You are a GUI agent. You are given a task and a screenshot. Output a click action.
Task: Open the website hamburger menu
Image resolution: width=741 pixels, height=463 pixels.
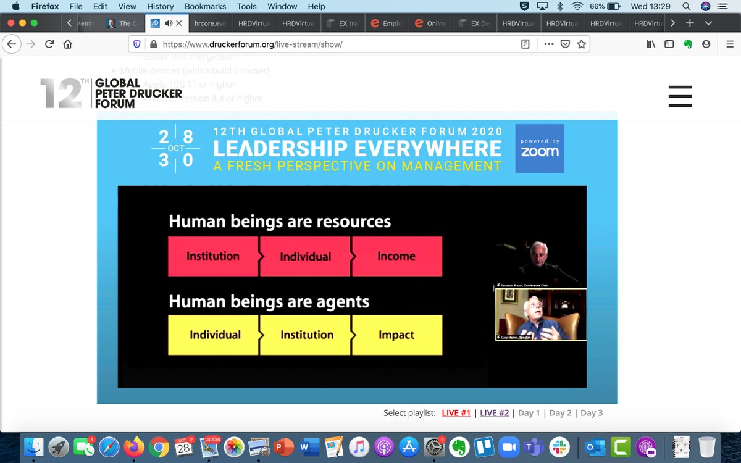tap(680, 96)
